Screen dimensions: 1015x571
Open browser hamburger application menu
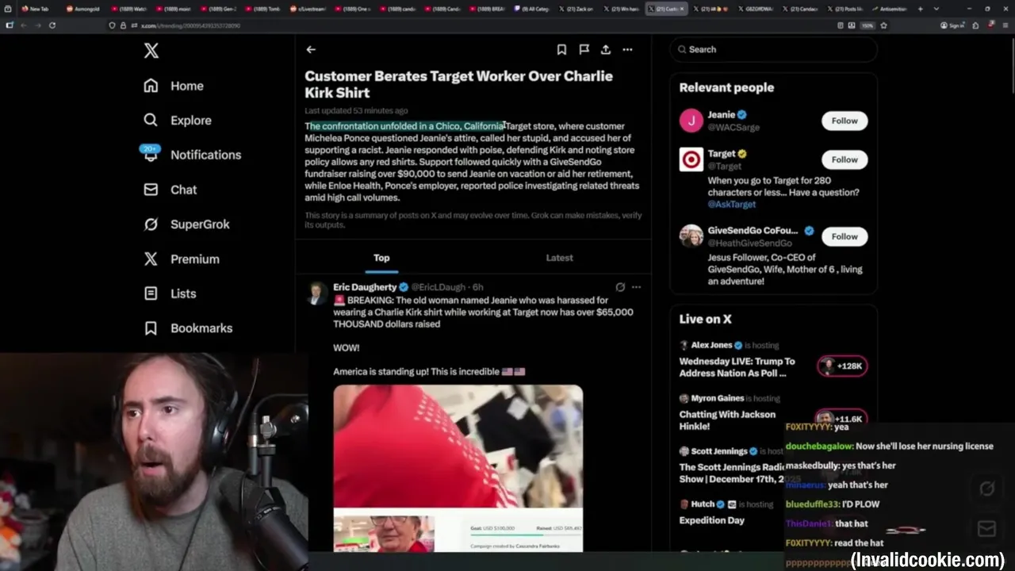(1004, 25)
